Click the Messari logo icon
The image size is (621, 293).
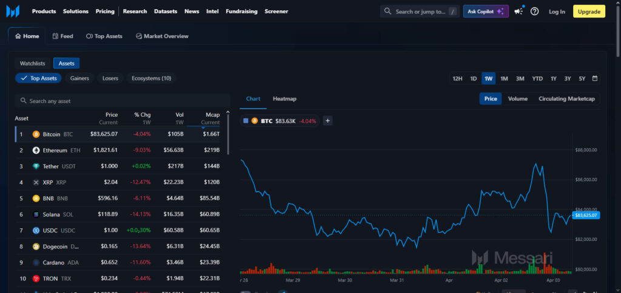[x=13, y=11]
